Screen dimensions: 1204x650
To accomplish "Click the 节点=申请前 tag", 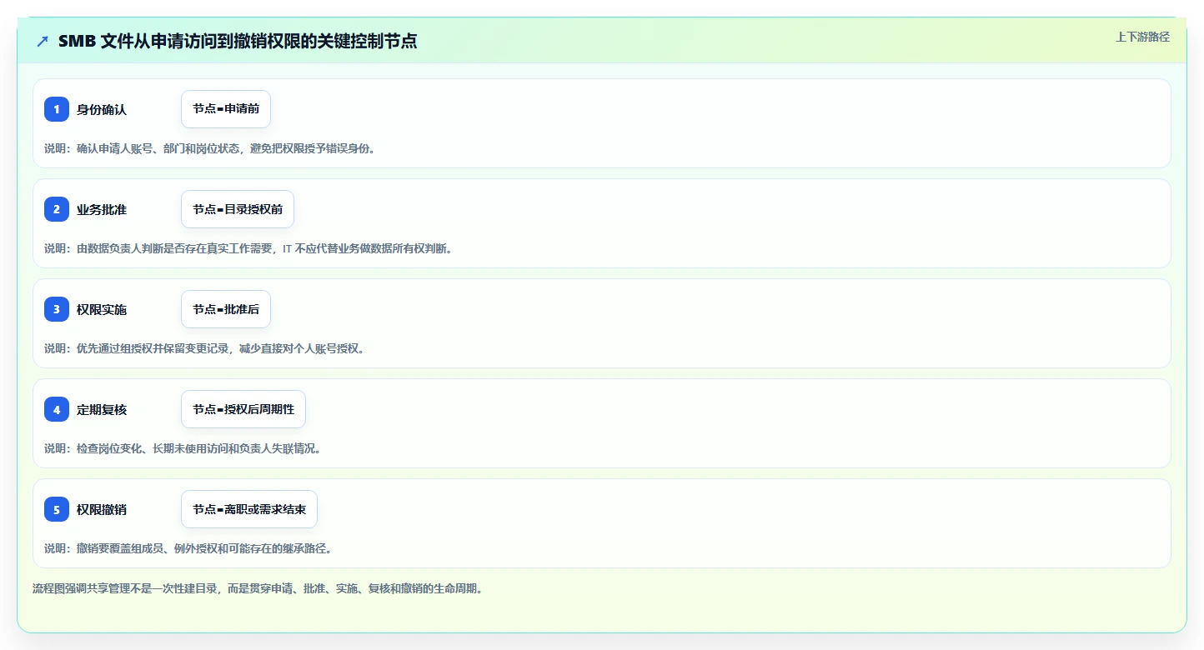I will [226, 109].
